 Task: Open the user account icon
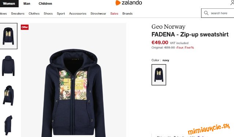(232, 3)
